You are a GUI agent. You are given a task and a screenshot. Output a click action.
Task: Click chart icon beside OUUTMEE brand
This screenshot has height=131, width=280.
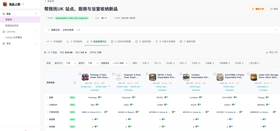(235, 97)
